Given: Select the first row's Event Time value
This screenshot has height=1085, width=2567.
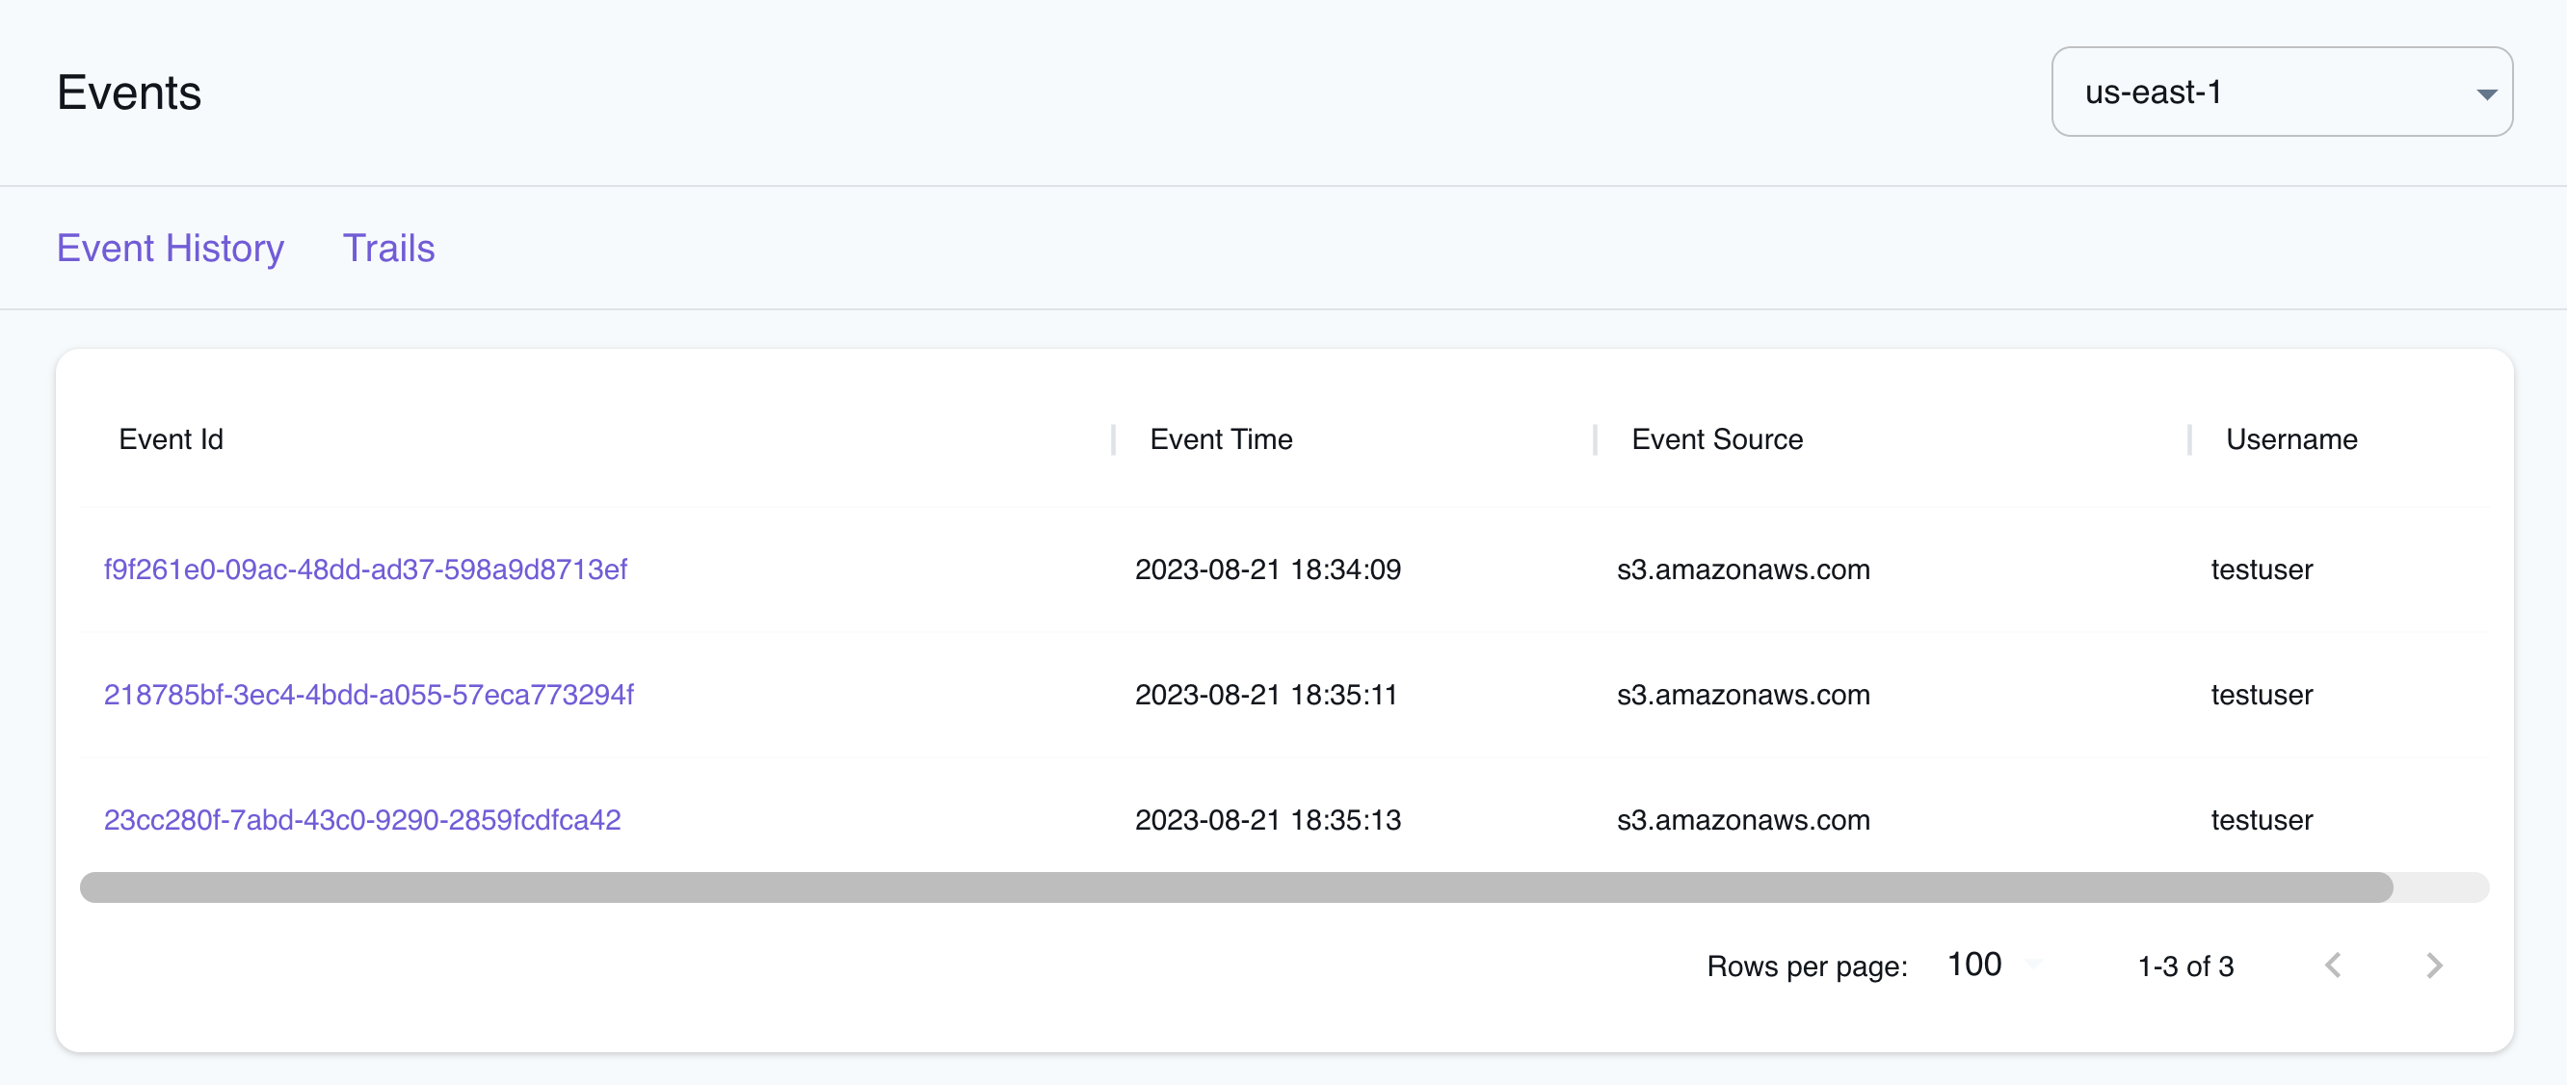Looking at the screenshot, I should point(1267,569).
